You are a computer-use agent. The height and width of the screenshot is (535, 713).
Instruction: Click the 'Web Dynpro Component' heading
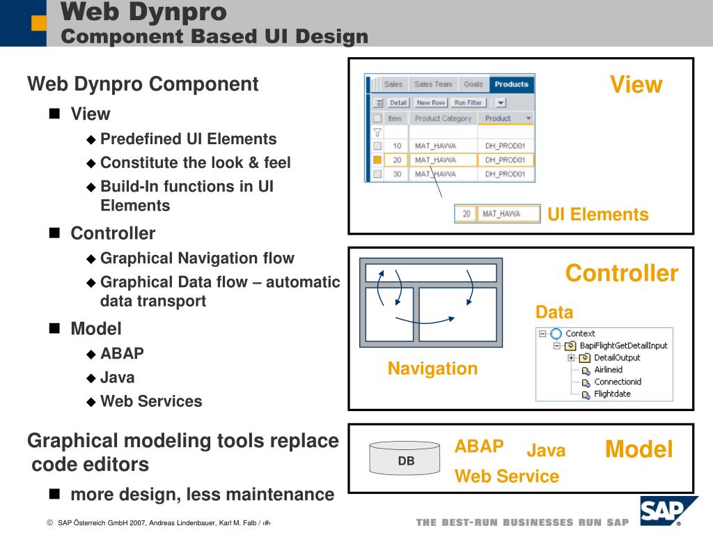143,84
